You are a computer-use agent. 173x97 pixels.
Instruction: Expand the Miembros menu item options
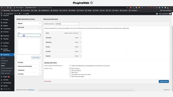point(80,42)
